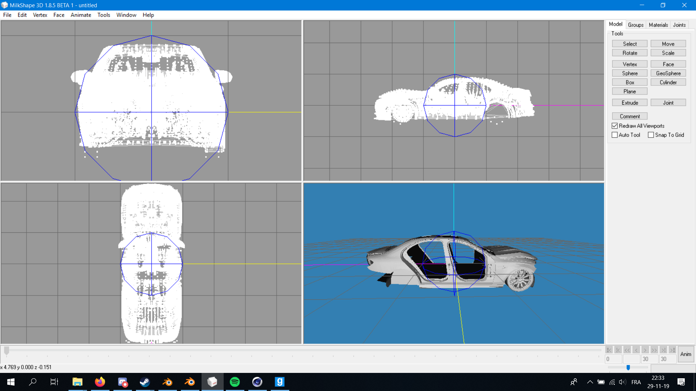Toggle the Anim mode button
This screenshot has width=696, height=391.
pos(685,354)
